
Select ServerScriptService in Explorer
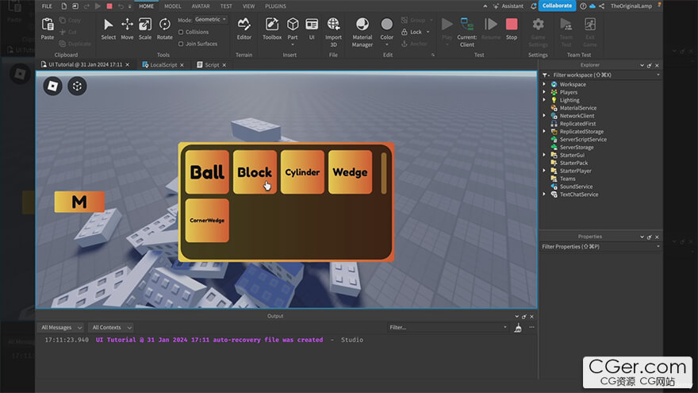(583, 140)
